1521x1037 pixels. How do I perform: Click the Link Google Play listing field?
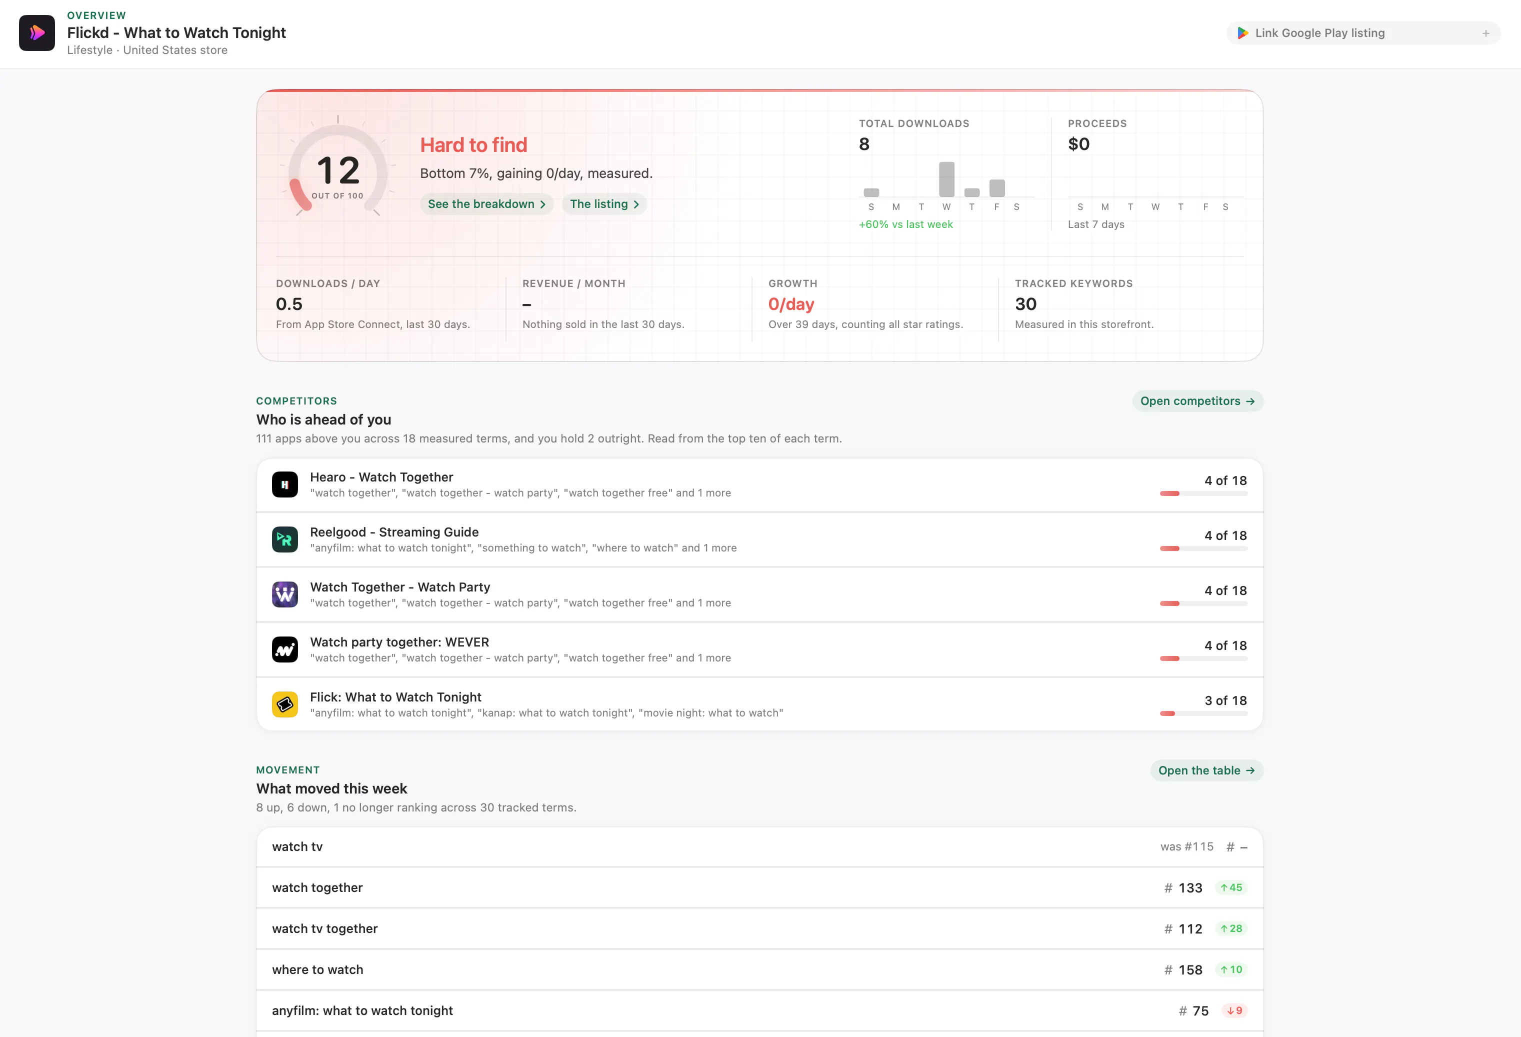1363,33
